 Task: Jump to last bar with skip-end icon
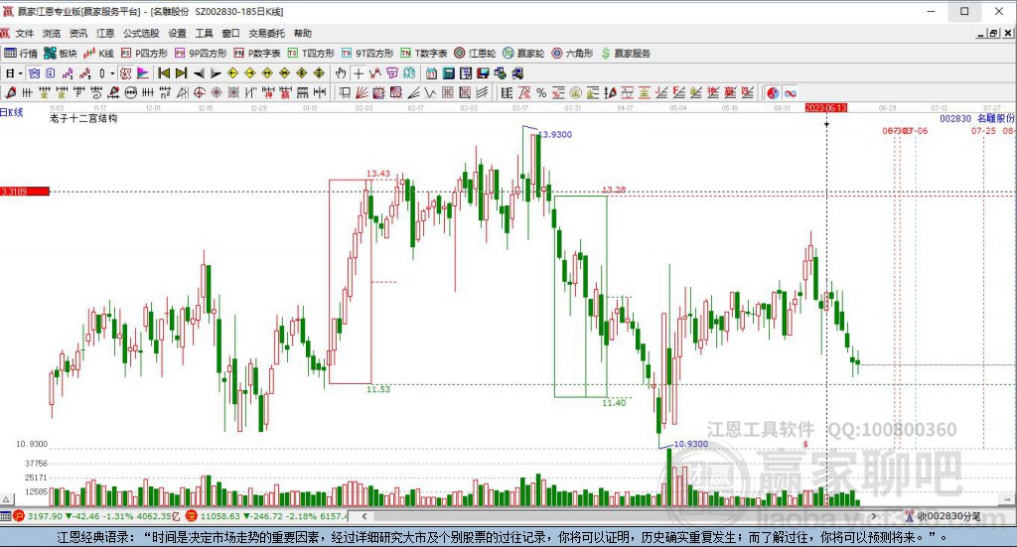click(182, 73)
